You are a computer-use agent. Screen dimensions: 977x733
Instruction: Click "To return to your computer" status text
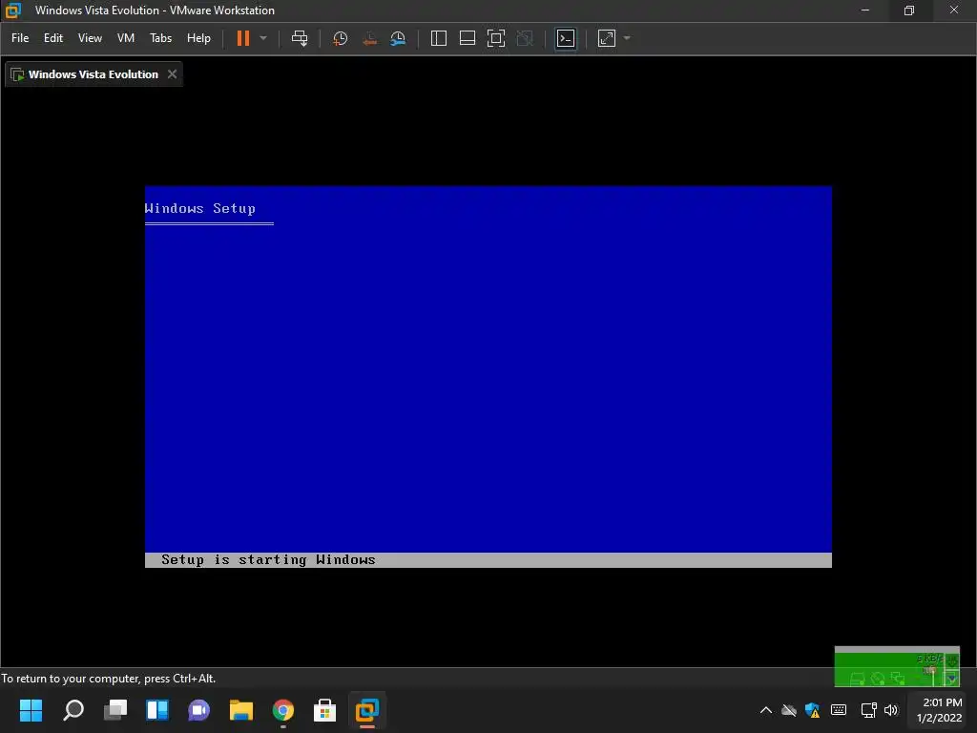(x=109, y=679)
